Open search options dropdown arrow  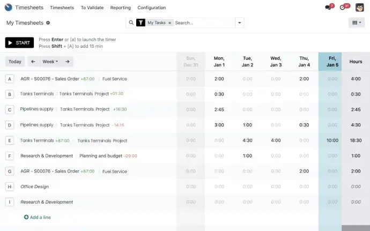click(239, 23)
